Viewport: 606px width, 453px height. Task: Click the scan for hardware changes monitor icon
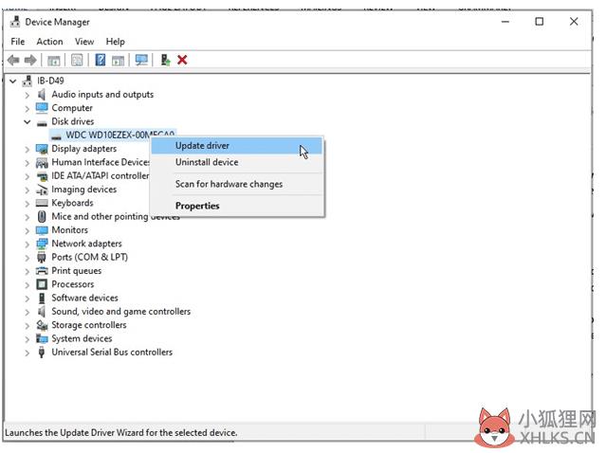pyautogui.click(x=141, y=60)
